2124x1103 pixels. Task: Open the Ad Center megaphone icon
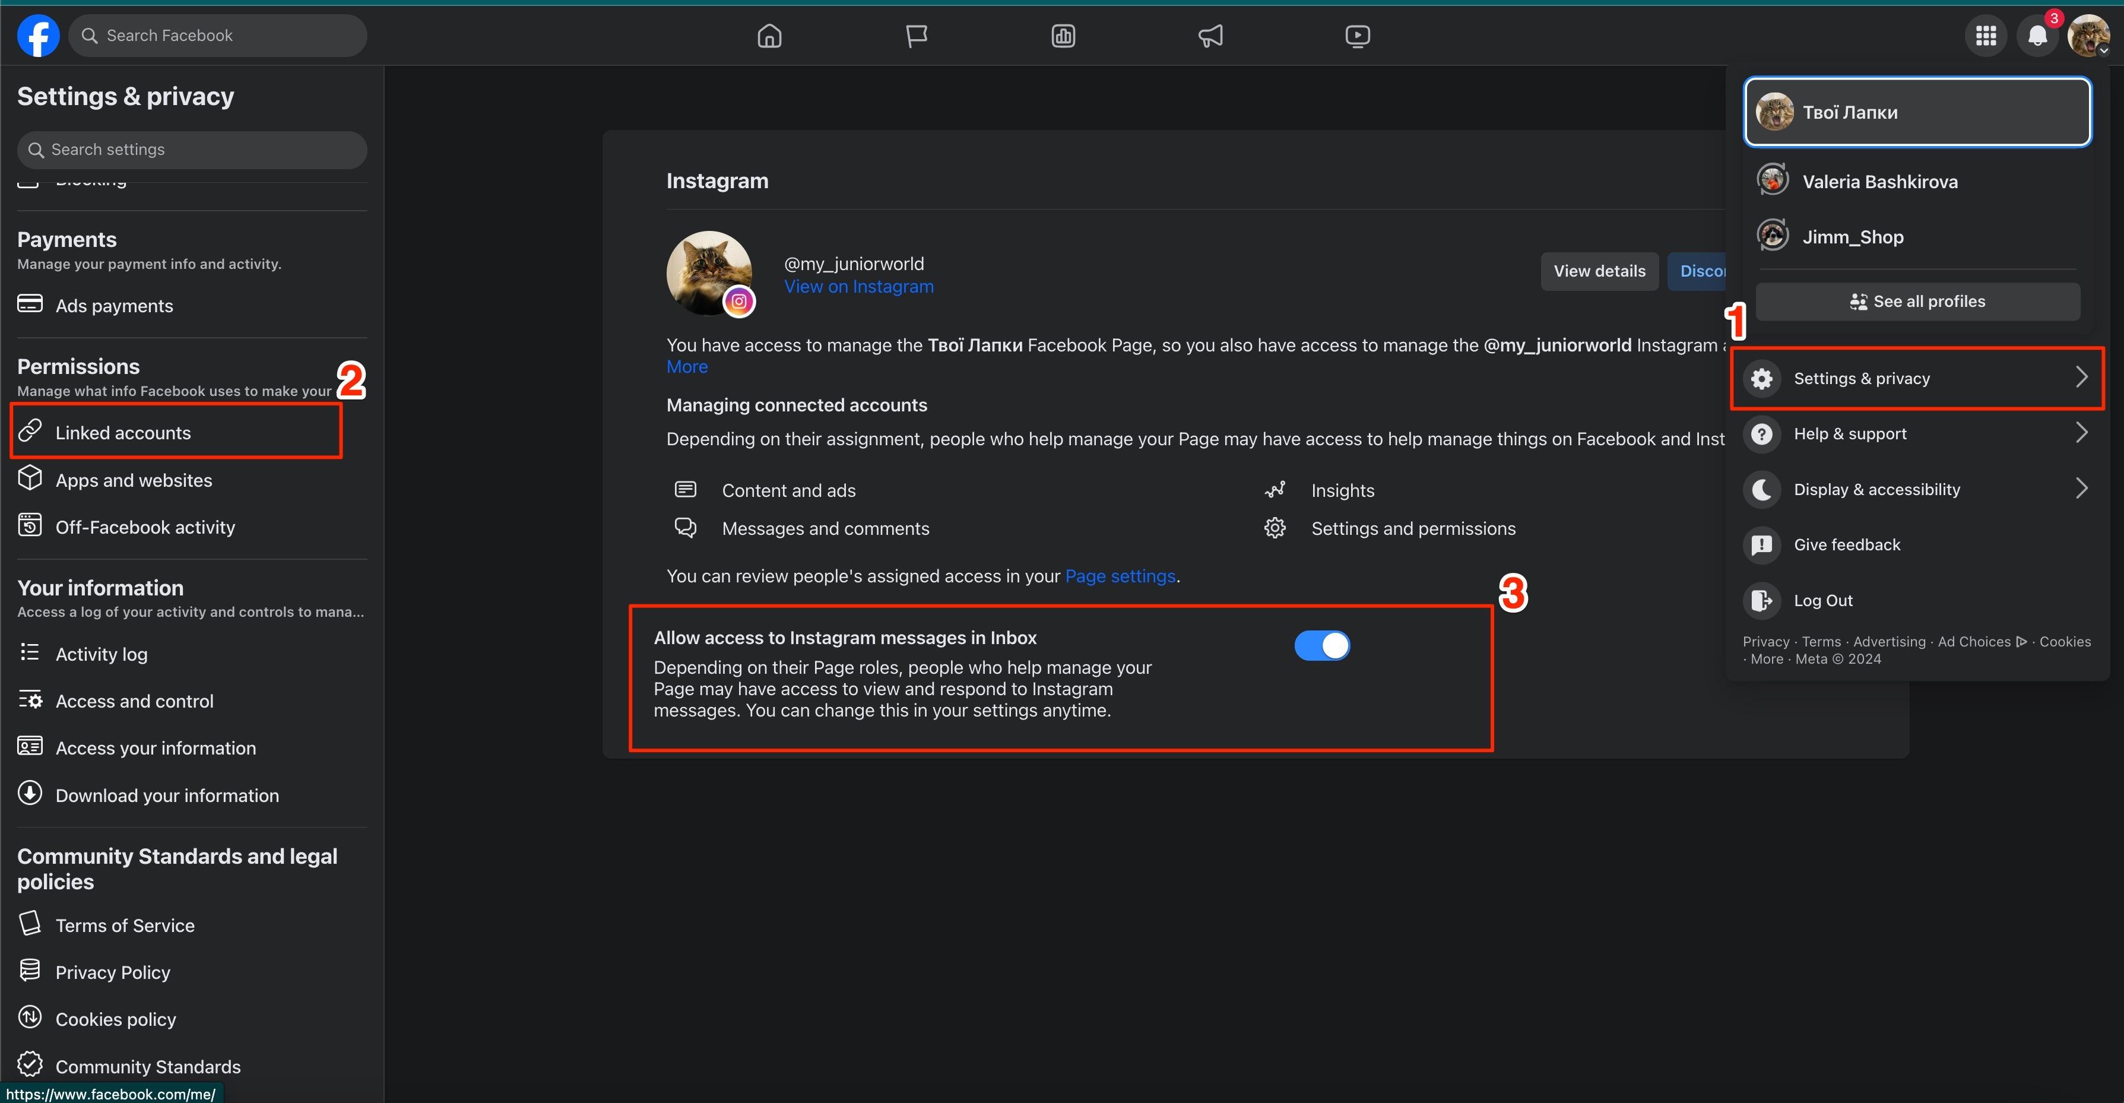[1210, 36]
